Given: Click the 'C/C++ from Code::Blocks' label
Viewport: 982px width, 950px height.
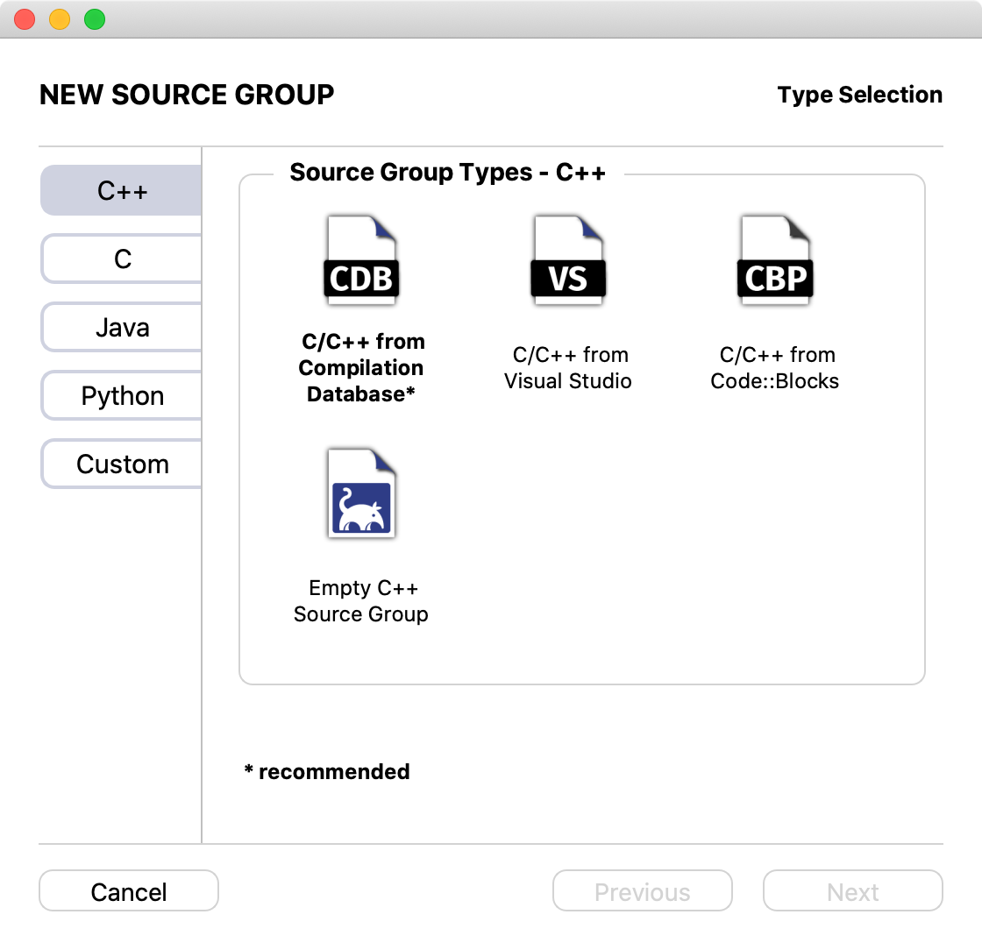Looking at the screenshot, I should pos(775,368).
